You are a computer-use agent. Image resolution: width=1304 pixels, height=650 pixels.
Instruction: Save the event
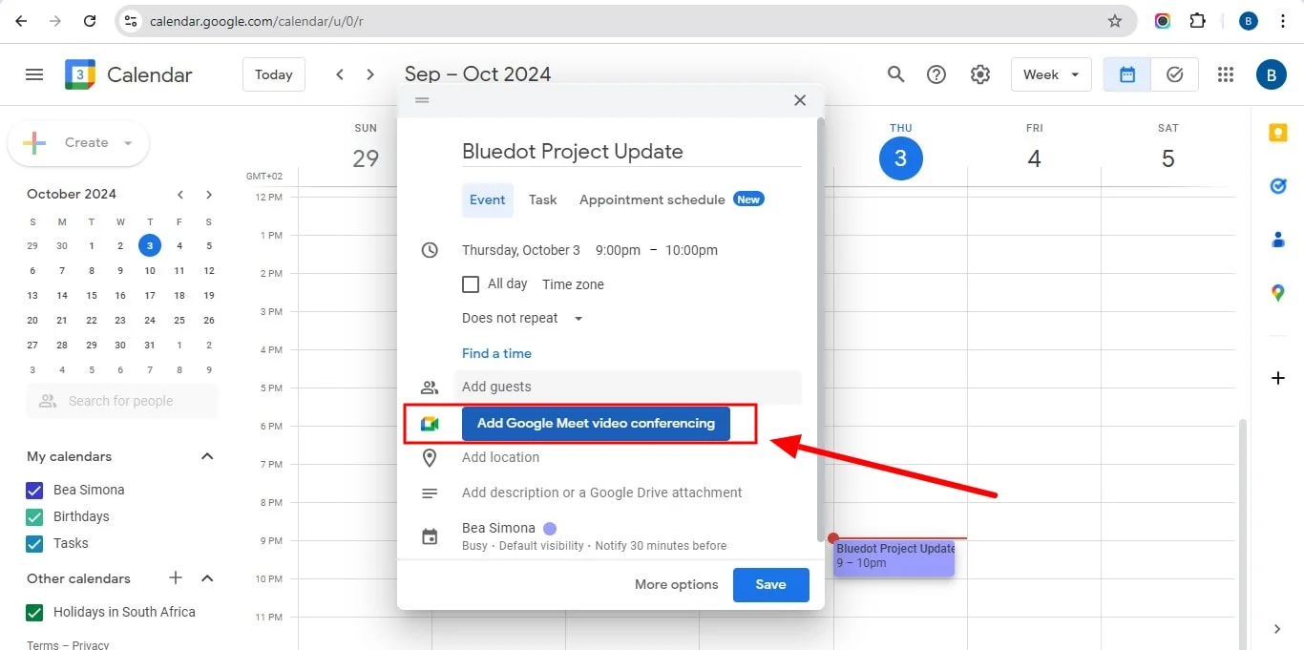click(x=771, y=584)
